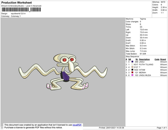168x130 pixels.
Task: Click the PUTIH TULANG description text
Action: (x=146, y=64)
